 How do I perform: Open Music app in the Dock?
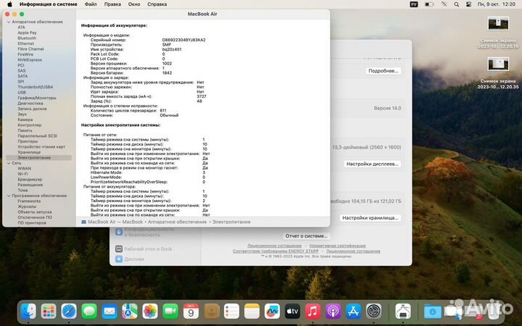pos(312,312)
